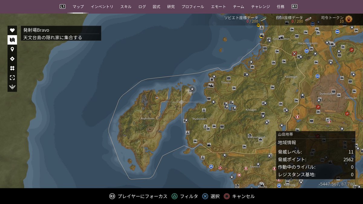Select the winged rival emblem icon
The image size is (363, 204).
pos(12,88)
